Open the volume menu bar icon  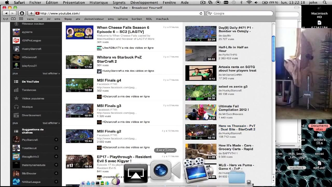point(256,3)
